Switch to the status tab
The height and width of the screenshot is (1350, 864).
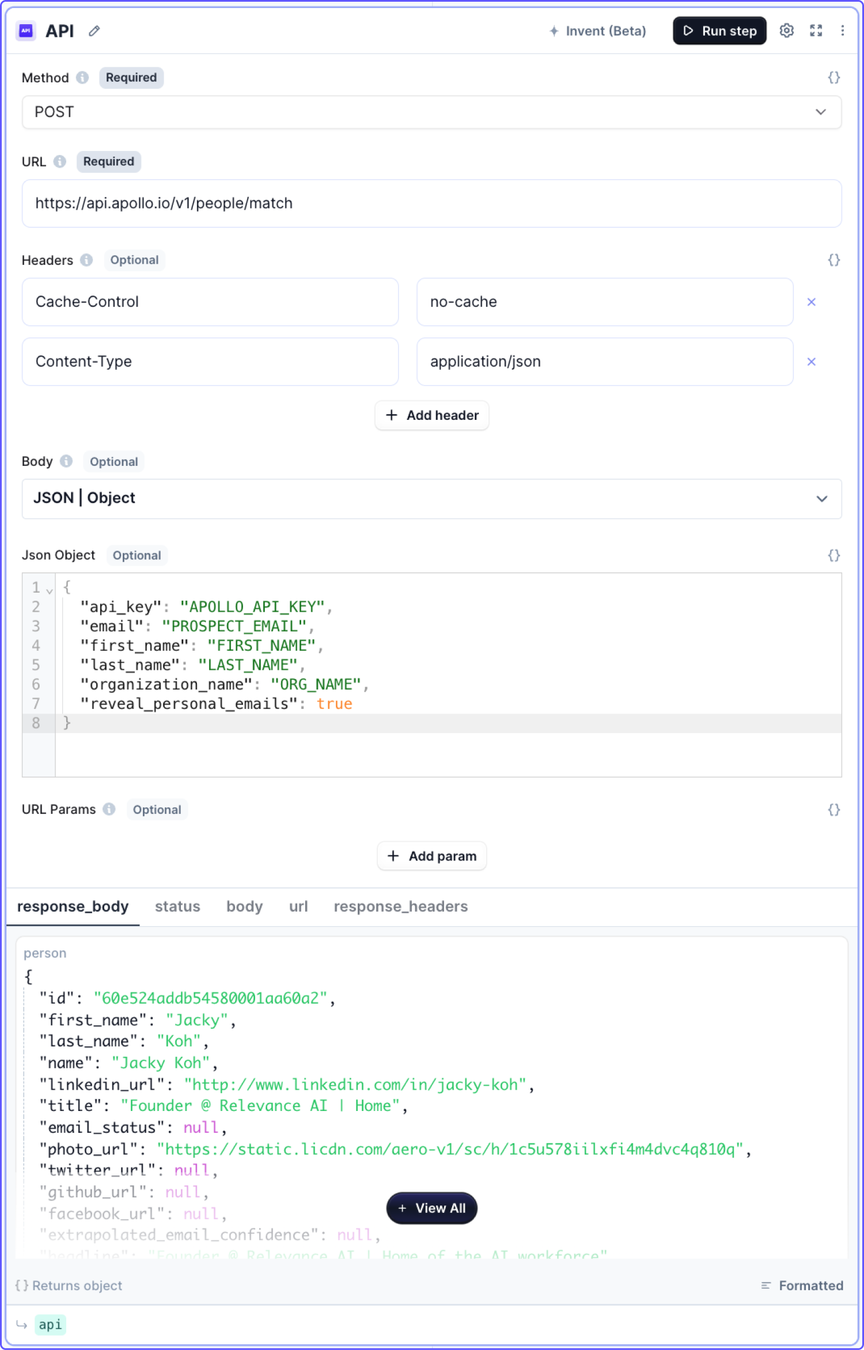click(x=177, y=907)
